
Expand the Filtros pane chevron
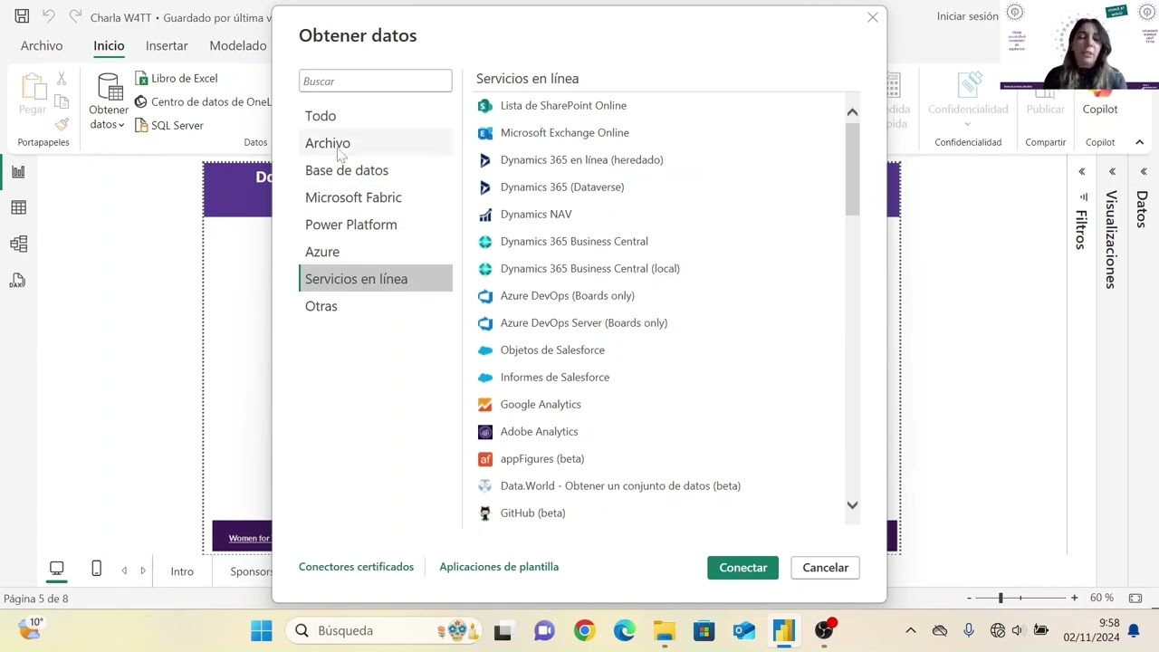click(1081, 171)
